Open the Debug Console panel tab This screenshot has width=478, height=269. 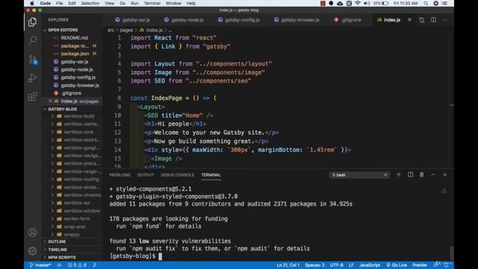(177, 175)
